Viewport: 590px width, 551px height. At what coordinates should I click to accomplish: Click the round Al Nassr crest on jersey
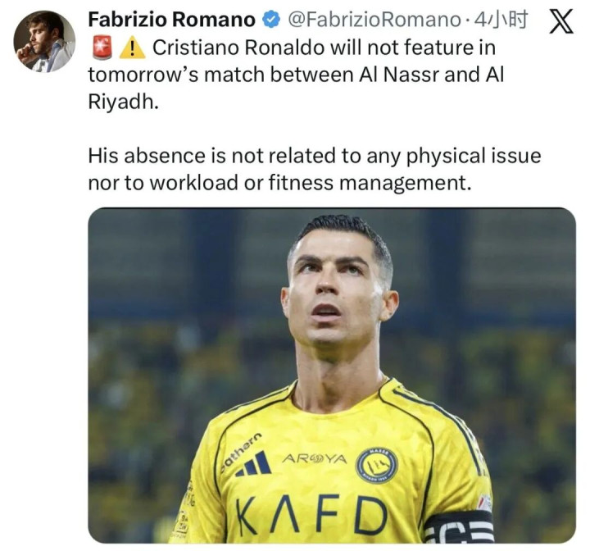point(377,466)
